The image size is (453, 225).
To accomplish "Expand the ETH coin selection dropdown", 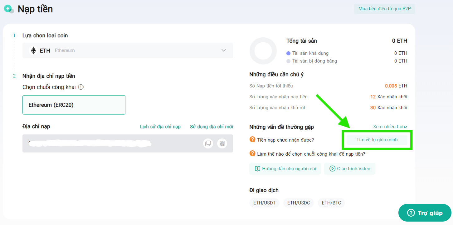I will pos(128,50).
